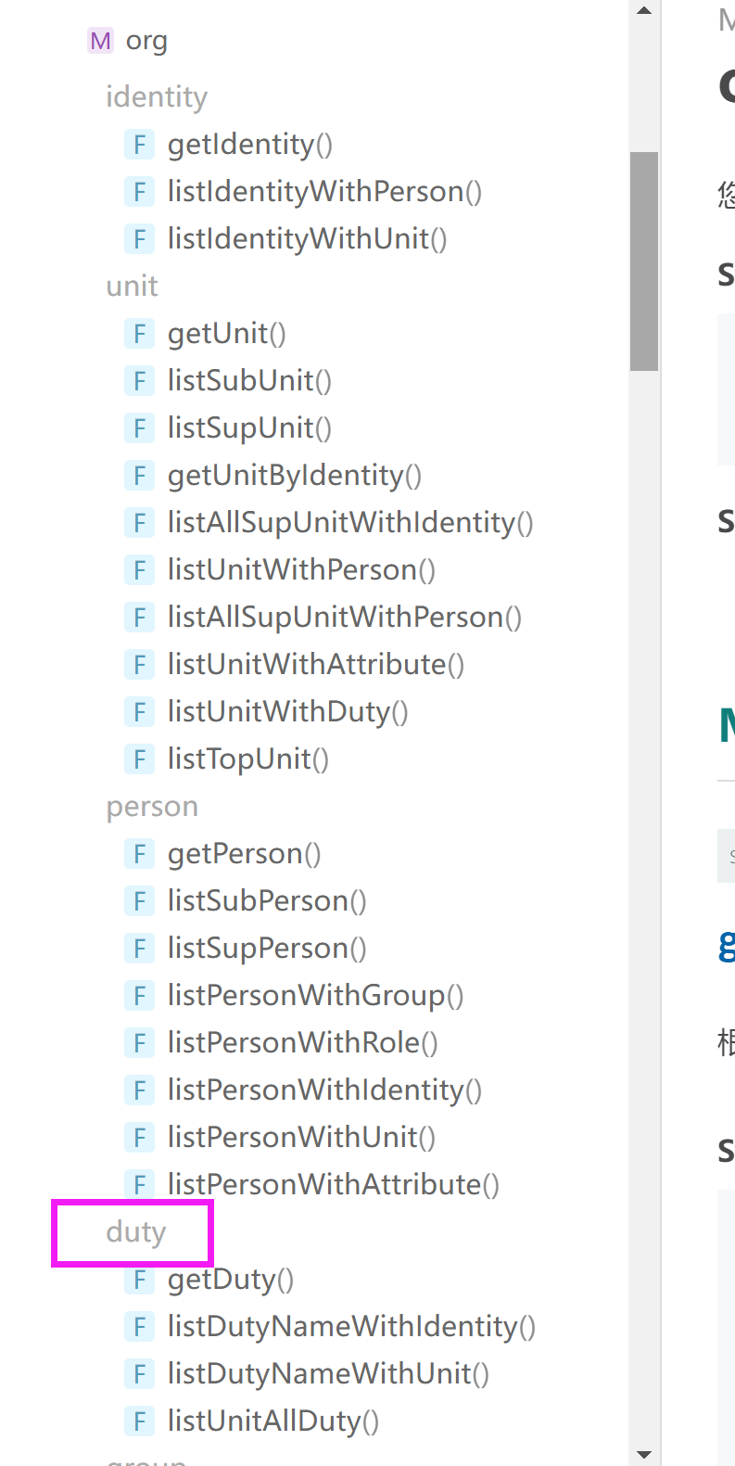This screenshot has width=735, height=1466.
Task: Select the person section heading
Action: (152, 807)
